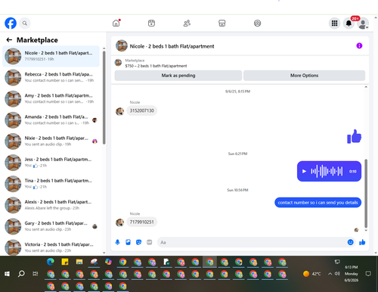Open the Jess conversation

coord(51,163)
